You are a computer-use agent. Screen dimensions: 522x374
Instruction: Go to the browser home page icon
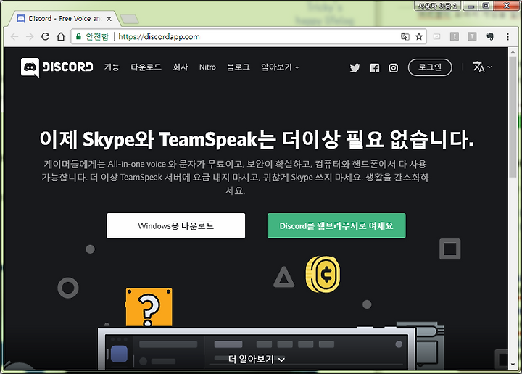61,36
